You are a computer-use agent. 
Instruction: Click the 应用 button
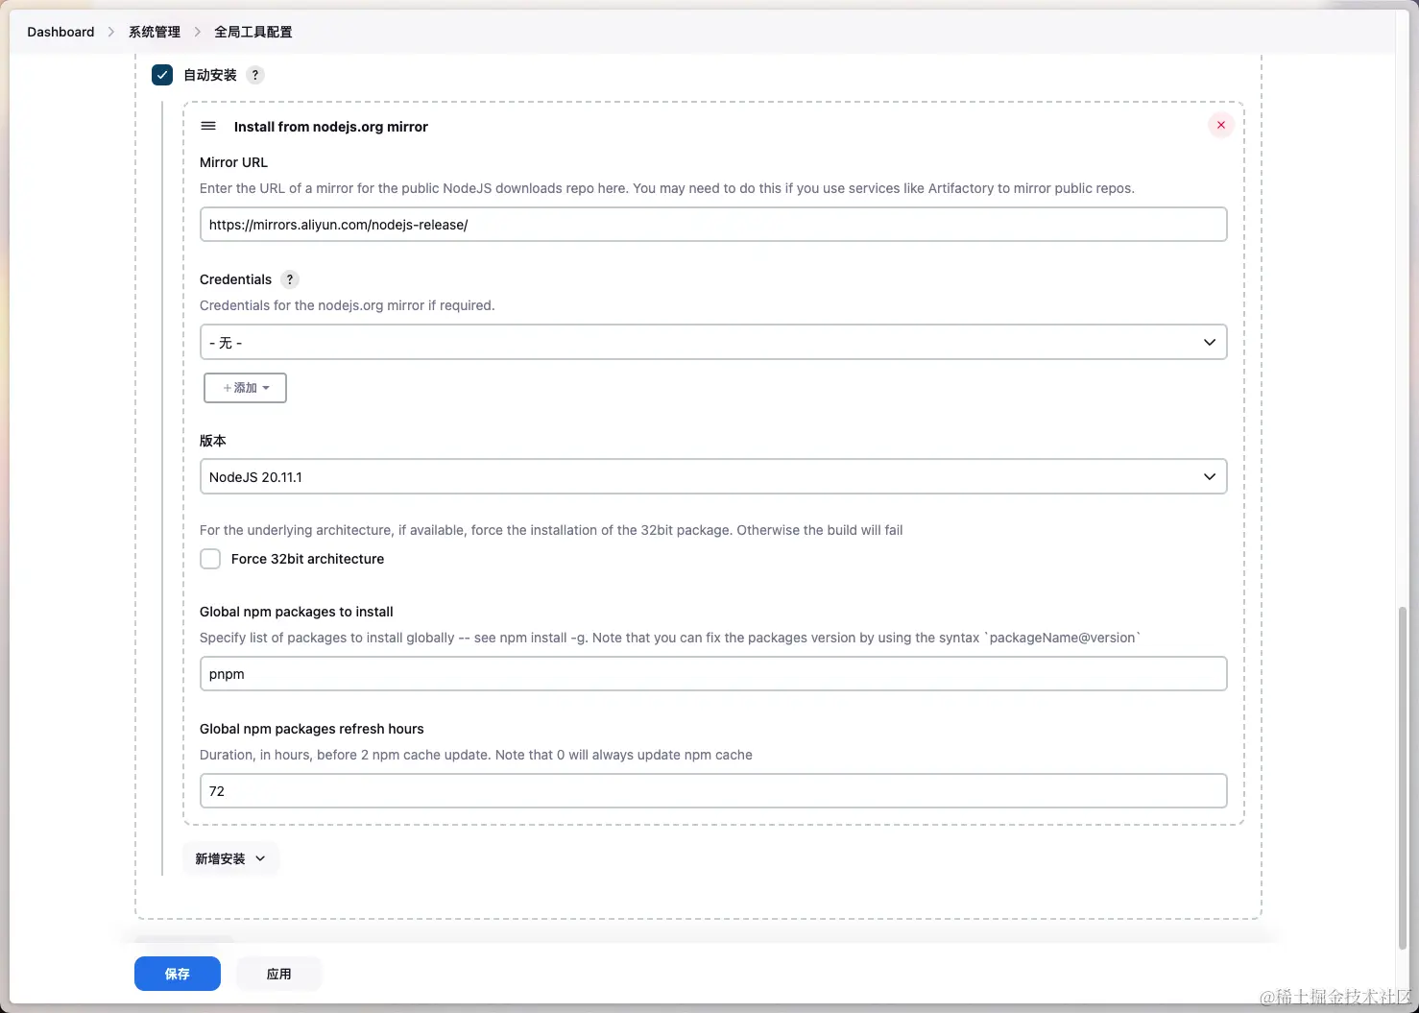(x=279, y=974)
